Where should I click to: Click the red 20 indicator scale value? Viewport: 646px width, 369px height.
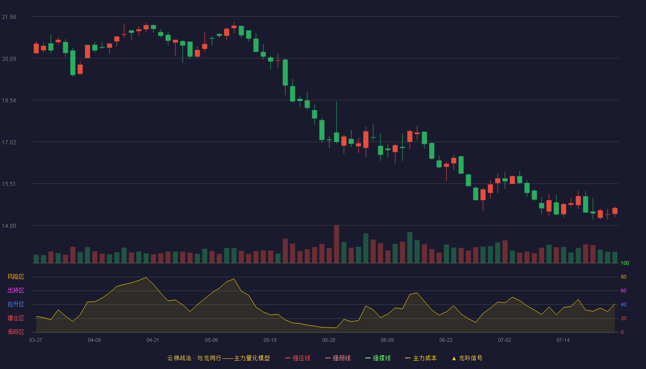(623, 318)
